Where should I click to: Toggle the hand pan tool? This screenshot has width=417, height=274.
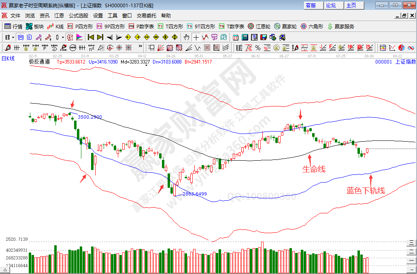pyautogui.click(x=186, y=37)
